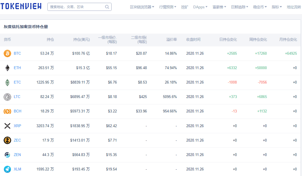Expand the 富豪榜 dropdown menu
Viewport: 302px width, 176px height.
click(219, 7)
